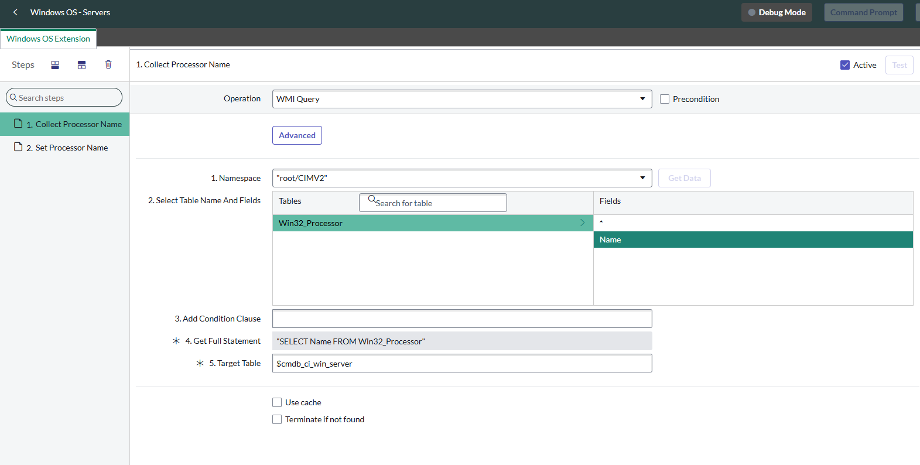Click the Search for table field
Image resolution: width=920 pixels, height=465 pixels.
pyautogui.click(x=433, y=203)
